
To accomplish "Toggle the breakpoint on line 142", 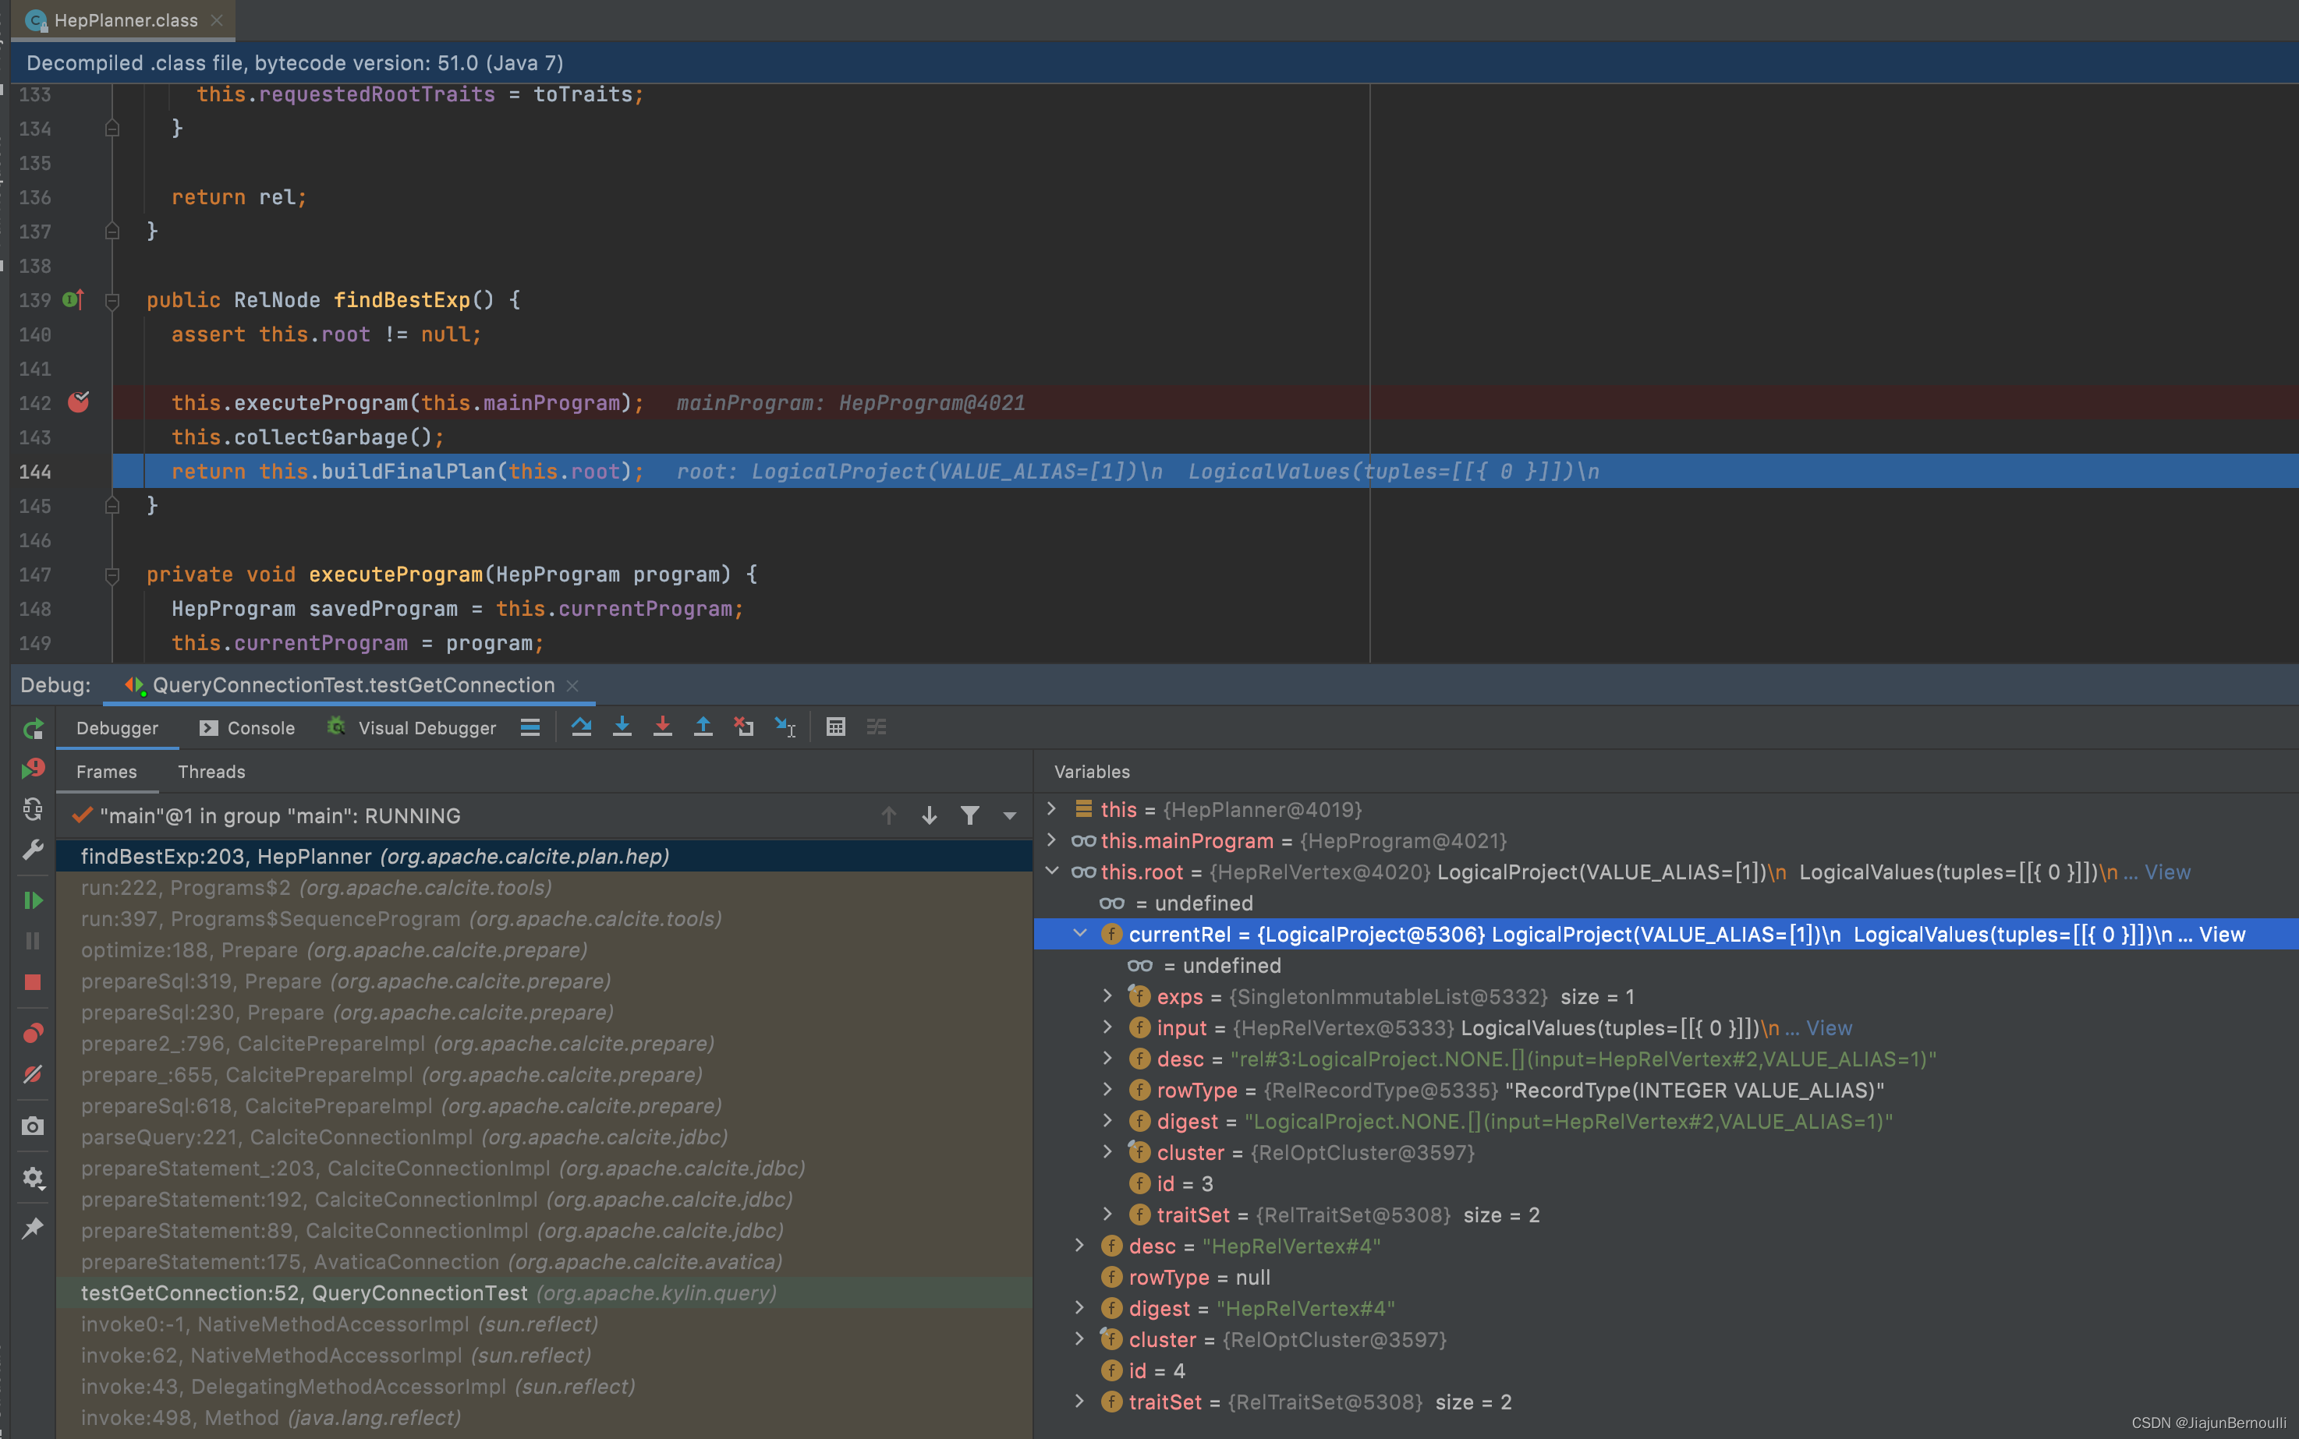I will pyautogui.click(x=78, y=402).
